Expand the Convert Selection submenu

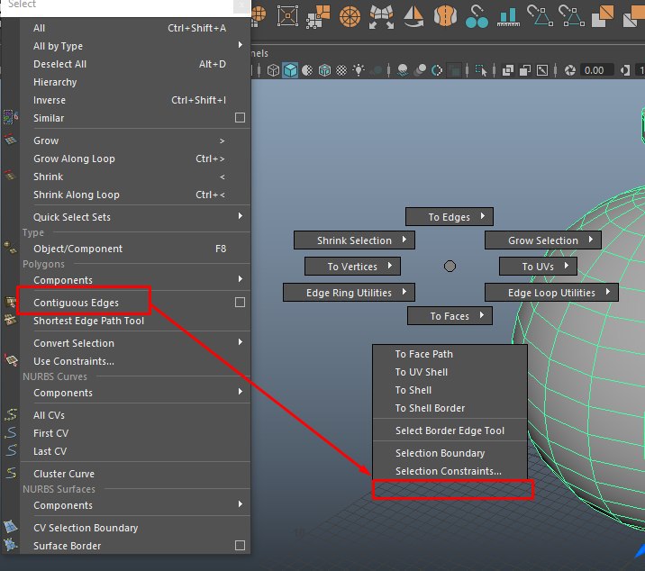point(241,342)
